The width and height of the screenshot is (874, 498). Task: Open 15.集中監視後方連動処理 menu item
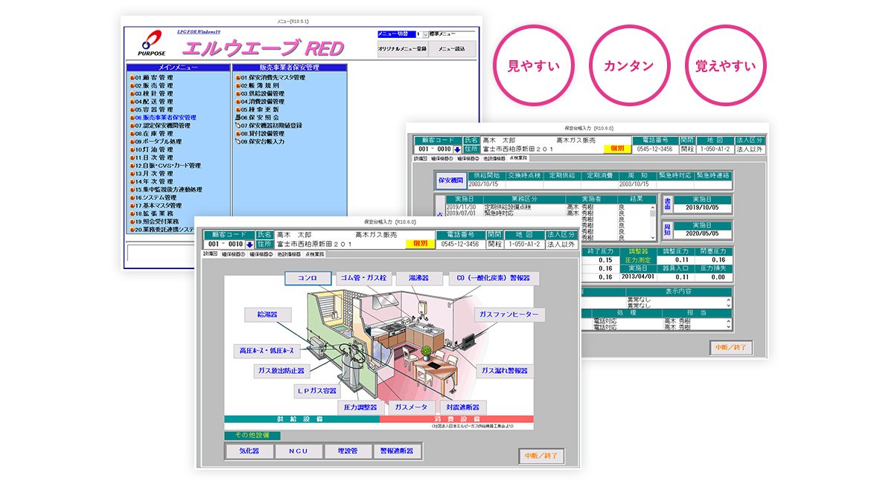[168, 190]
